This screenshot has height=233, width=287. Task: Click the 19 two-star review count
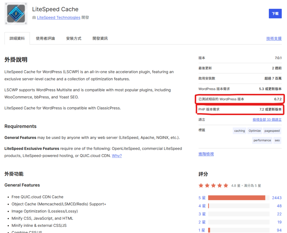pos(279,222)
